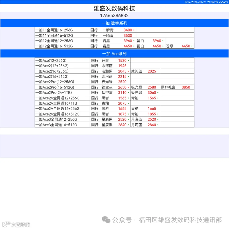This screenshot has width=229, height=229.
Task: Click 月海蓝 price 2520 in Ace3 12+256G row
Action: [x=152, y=119]
